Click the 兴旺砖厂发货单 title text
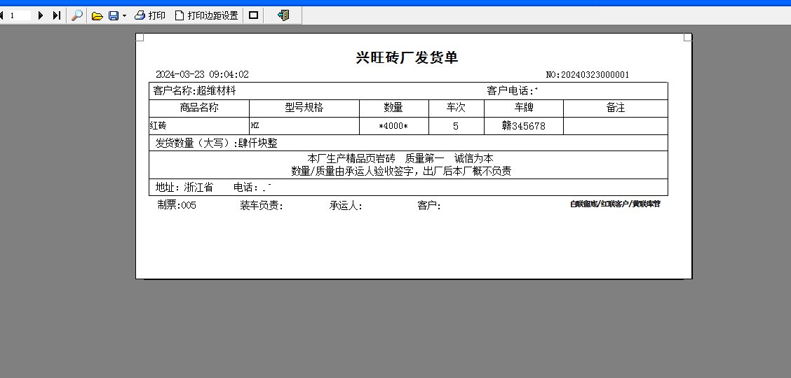 [x=407, y=57]
